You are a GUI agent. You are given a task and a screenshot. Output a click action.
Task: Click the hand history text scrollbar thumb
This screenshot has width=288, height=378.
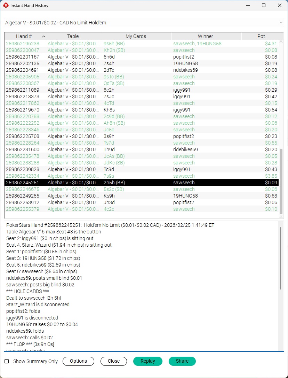(x=281, y=258)
